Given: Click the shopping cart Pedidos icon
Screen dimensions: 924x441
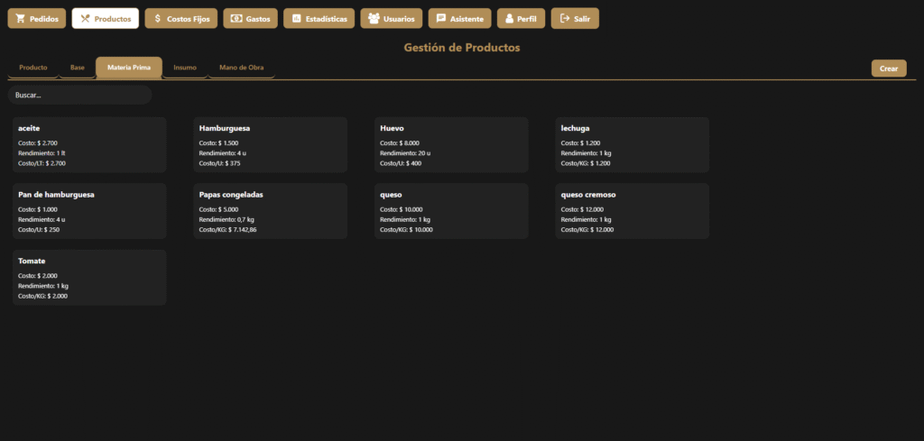Looking at the screenshot, I should coord(18,19).
